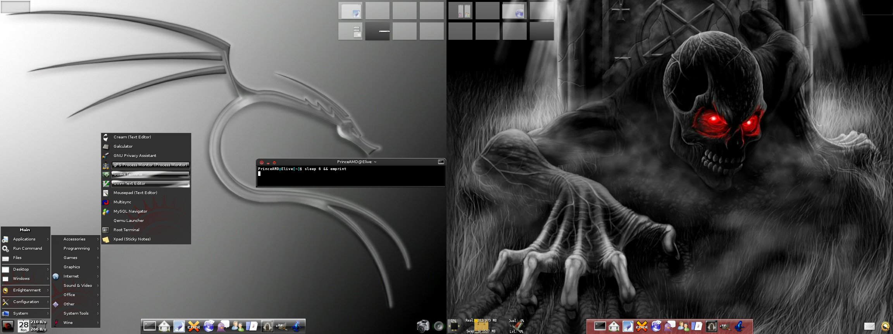This screenshot has width=893, height=334.
Task: Click inside the terminal command area
Action: coord(351,176)
